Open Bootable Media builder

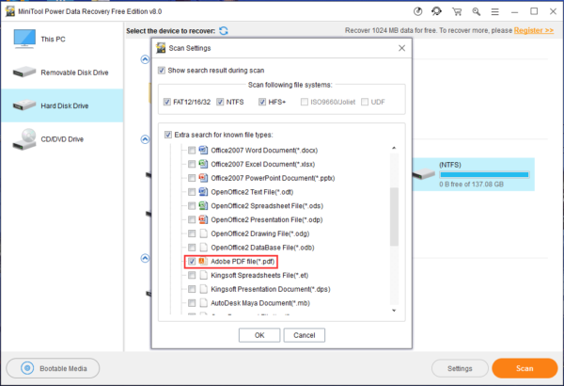(x=53, y=368)
